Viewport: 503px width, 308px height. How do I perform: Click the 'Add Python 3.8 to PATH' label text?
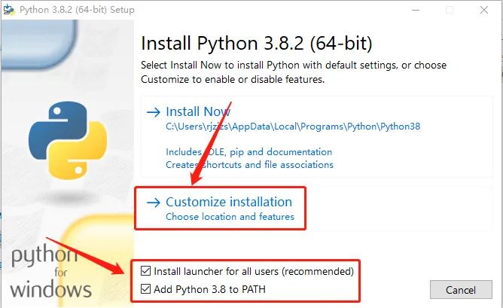pos(209,288)
